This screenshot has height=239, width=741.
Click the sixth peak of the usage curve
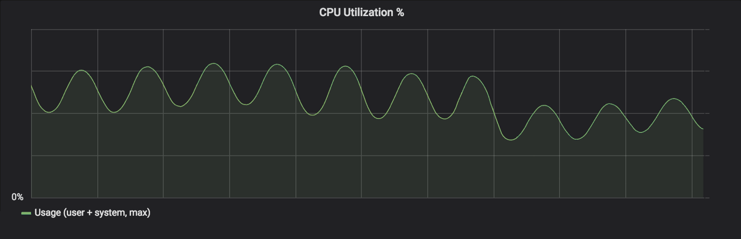pyautogui.click(x=411, y=74)
